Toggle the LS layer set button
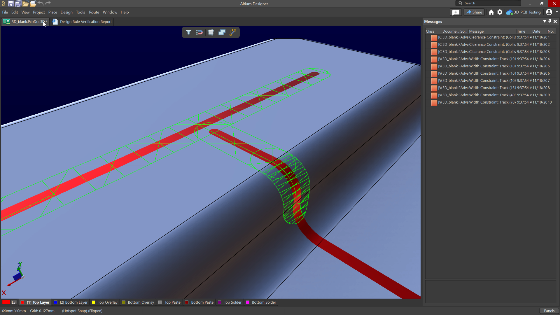Viewport: 560px width, 315px height. [13, 302]
